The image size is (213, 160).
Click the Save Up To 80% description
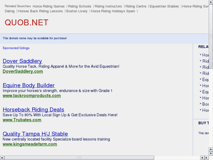point(60,115)
